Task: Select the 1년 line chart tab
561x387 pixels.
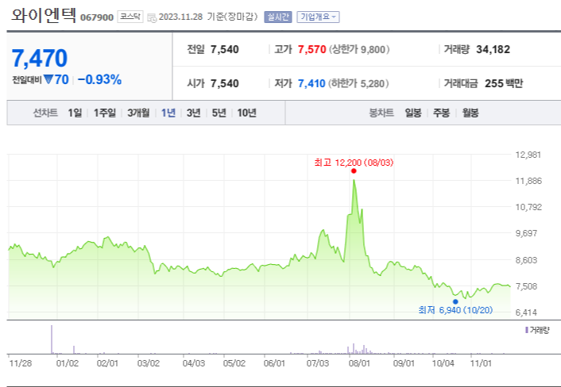Action: [x=168, y=113]
